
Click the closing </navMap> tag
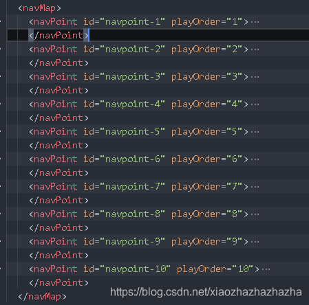point(43,297)
